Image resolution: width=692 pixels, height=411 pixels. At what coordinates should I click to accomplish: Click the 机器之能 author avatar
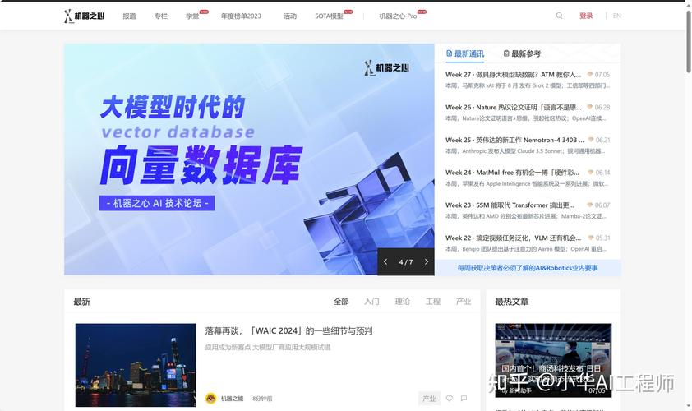[x=211, y=398]
